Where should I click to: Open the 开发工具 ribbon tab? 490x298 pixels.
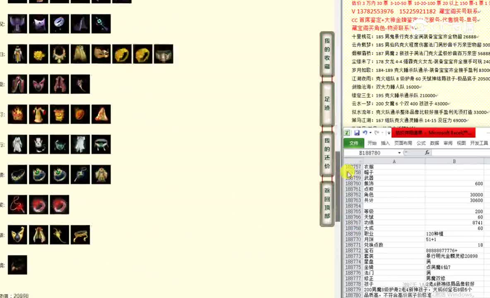coord(479,143)
